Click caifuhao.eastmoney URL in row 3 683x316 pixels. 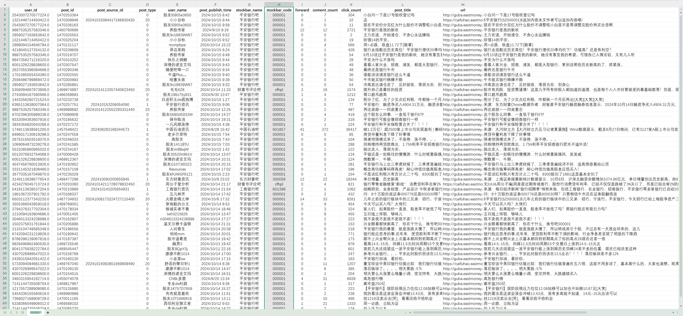[x=462, y=20]
